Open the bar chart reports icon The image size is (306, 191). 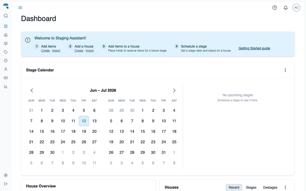coord(6,86)
